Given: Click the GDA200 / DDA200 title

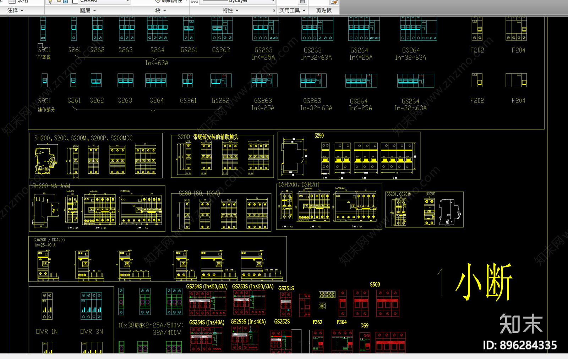Looking at the screenshot, I should [x=49, y=240].
